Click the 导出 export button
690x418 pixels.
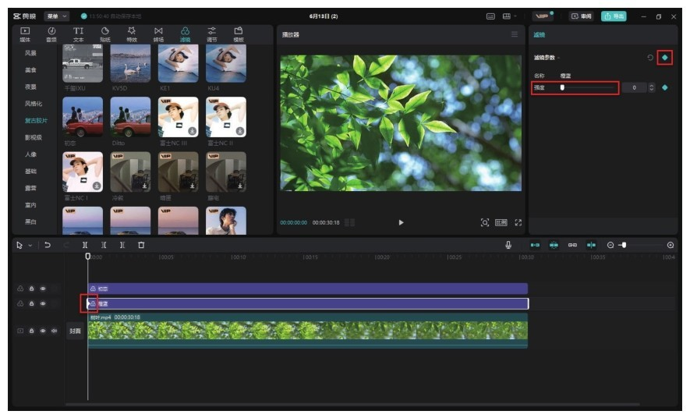[x=614, y=16]
